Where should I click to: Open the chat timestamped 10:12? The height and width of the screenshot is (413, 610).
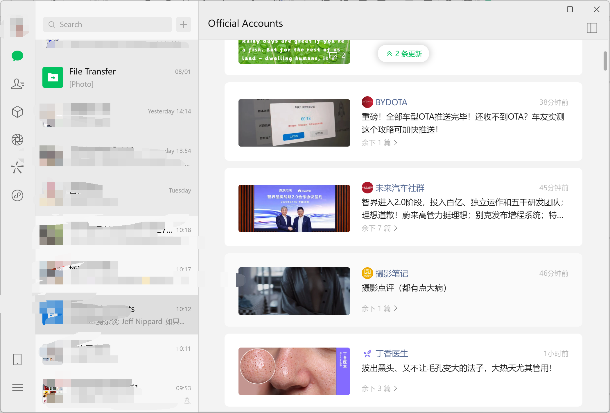point(117,315)
